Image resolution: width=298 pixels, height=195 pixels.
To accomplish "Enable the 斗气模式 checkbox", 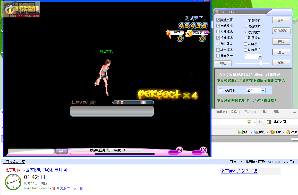I will 218,50.
